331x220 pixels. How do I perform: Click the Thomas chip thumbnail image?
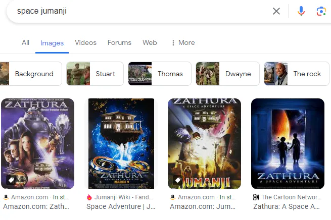click(140, 74)
